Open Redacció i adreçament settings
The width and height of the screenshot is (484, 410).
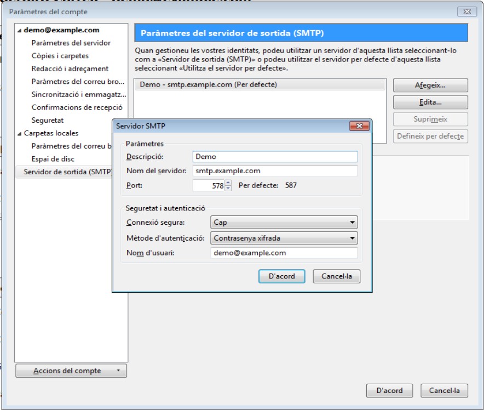(70, 69)
